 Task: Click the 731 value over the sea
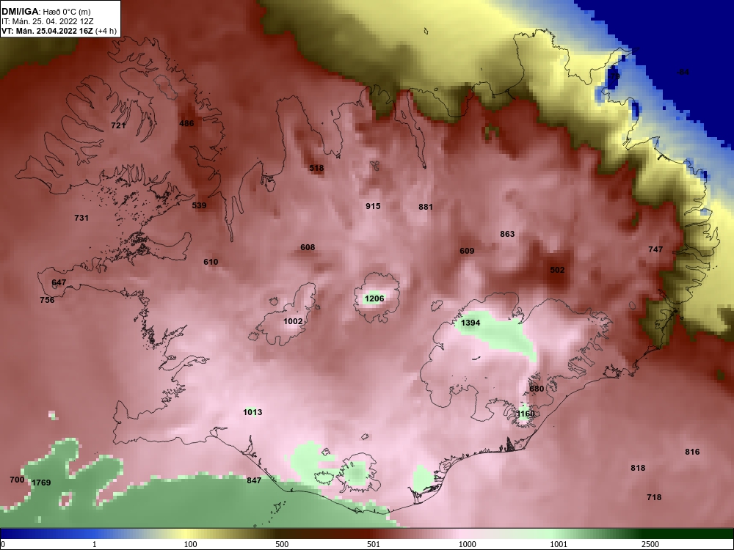coord(81,218)
